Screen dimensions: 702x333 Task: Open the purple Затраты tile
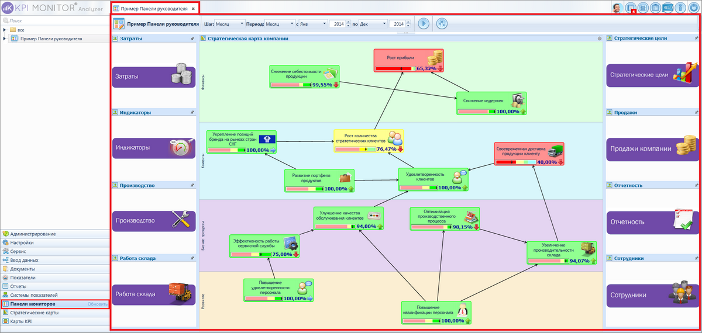153,76
